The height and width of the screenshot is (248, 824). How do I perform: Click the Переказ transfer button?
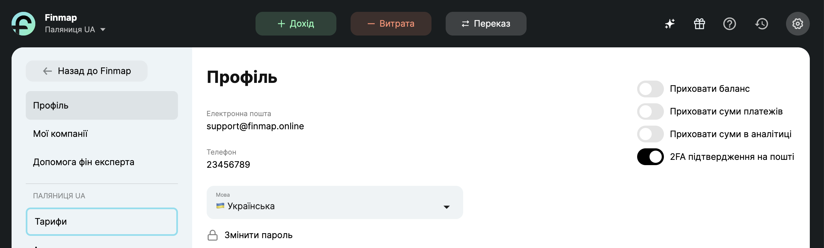point(486,24)
